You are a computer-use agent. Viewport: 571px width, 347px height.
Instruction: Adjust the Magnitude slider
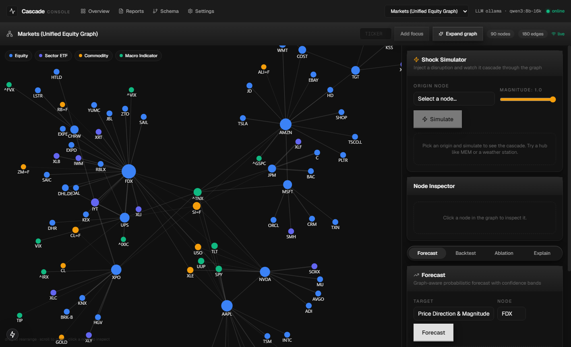(528, 99)
